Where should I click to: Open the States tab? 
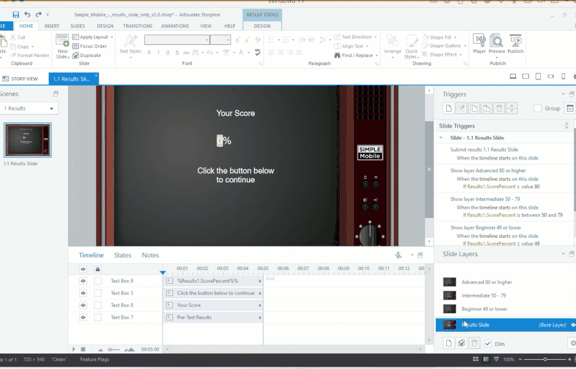tap(123, 255)
